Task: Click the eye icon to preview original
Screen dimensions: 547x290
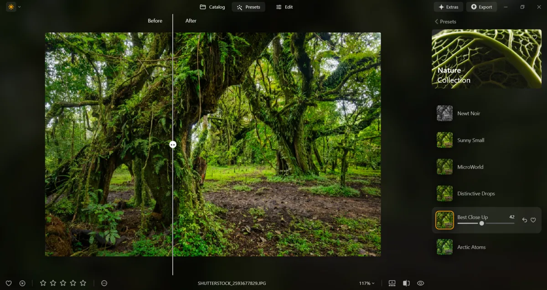Action: pyautogui.click(x=420, y=283)
